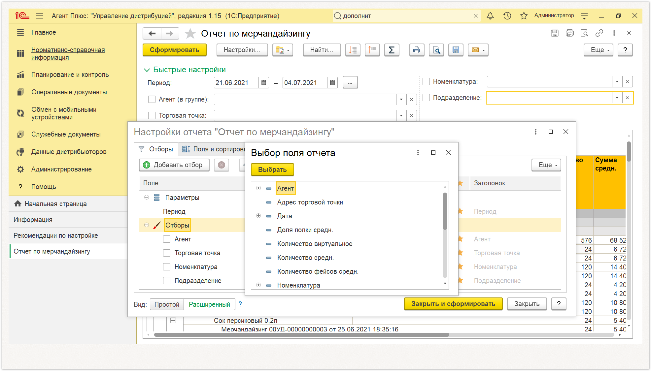
Task: Open the history clock icon
Action: pyautogui.click(x=507, y=16)
